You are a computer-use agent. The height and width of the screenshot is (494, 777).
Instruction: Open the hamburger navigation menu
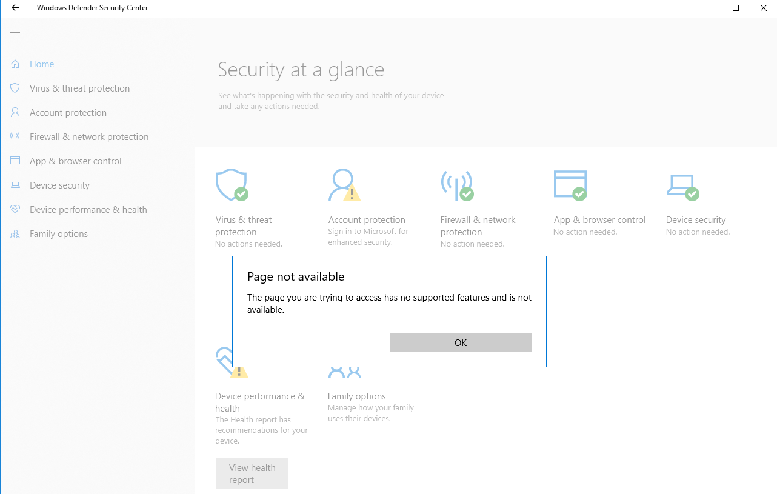(x=15, y=32)
